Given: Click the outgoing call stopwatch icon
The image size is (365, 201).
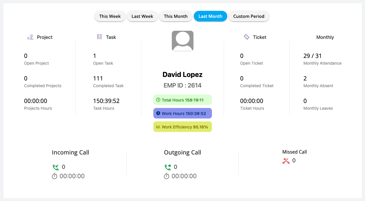Looking at the screenshot, I should 167,176.
